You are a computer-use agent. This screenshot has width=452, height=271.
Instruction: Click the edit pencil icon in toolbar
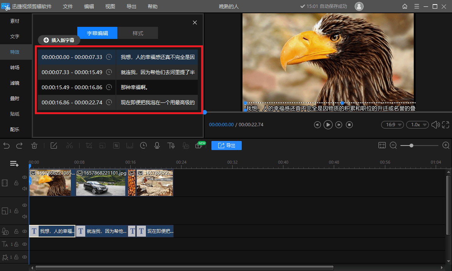(54, 146)
